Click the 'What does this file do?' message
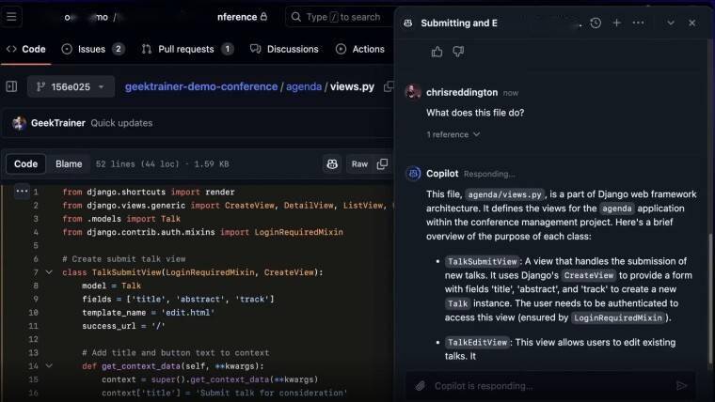The width and height of the screenshot is (715, 402). click(x=475, y=113)
